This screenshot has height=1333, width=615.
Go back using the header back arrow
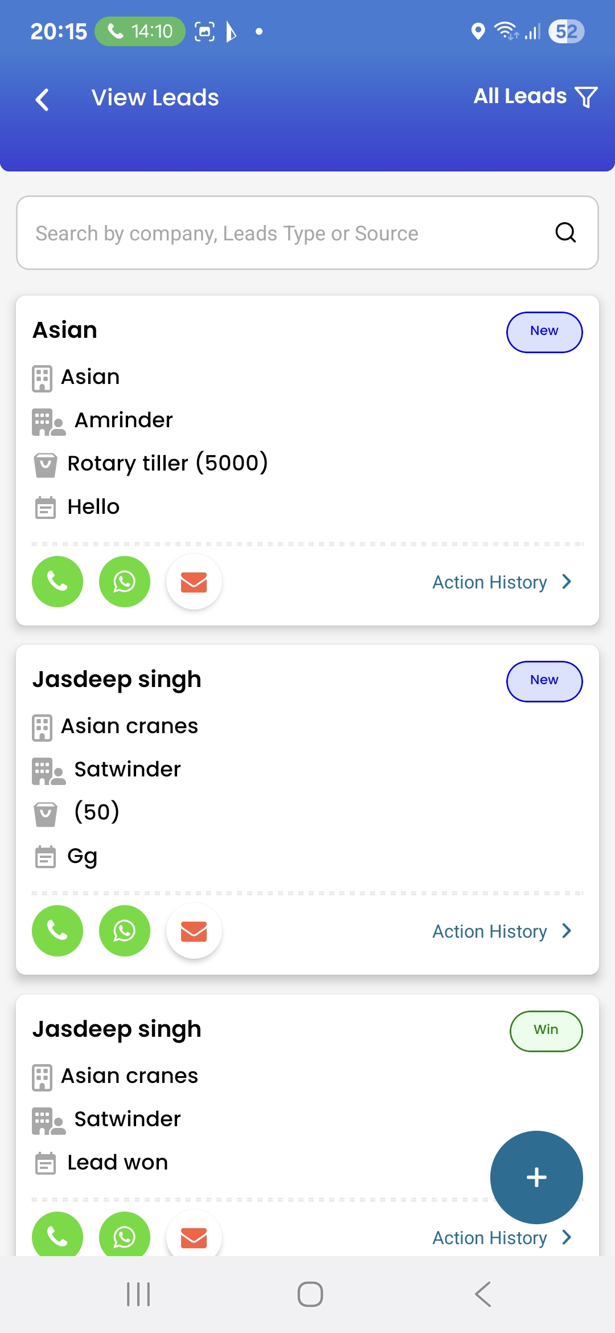(43, 99)
